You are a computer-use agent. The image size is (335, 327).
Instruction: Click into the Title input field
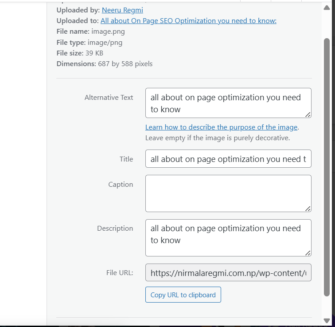pos(228,159)
